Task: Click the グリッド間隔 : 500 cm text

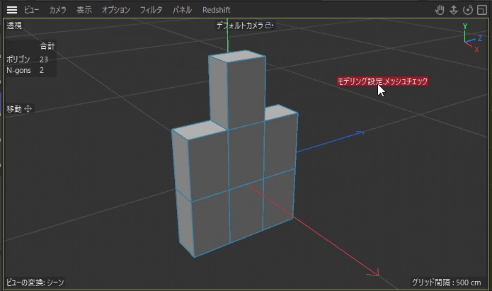Action: (446, 283)
